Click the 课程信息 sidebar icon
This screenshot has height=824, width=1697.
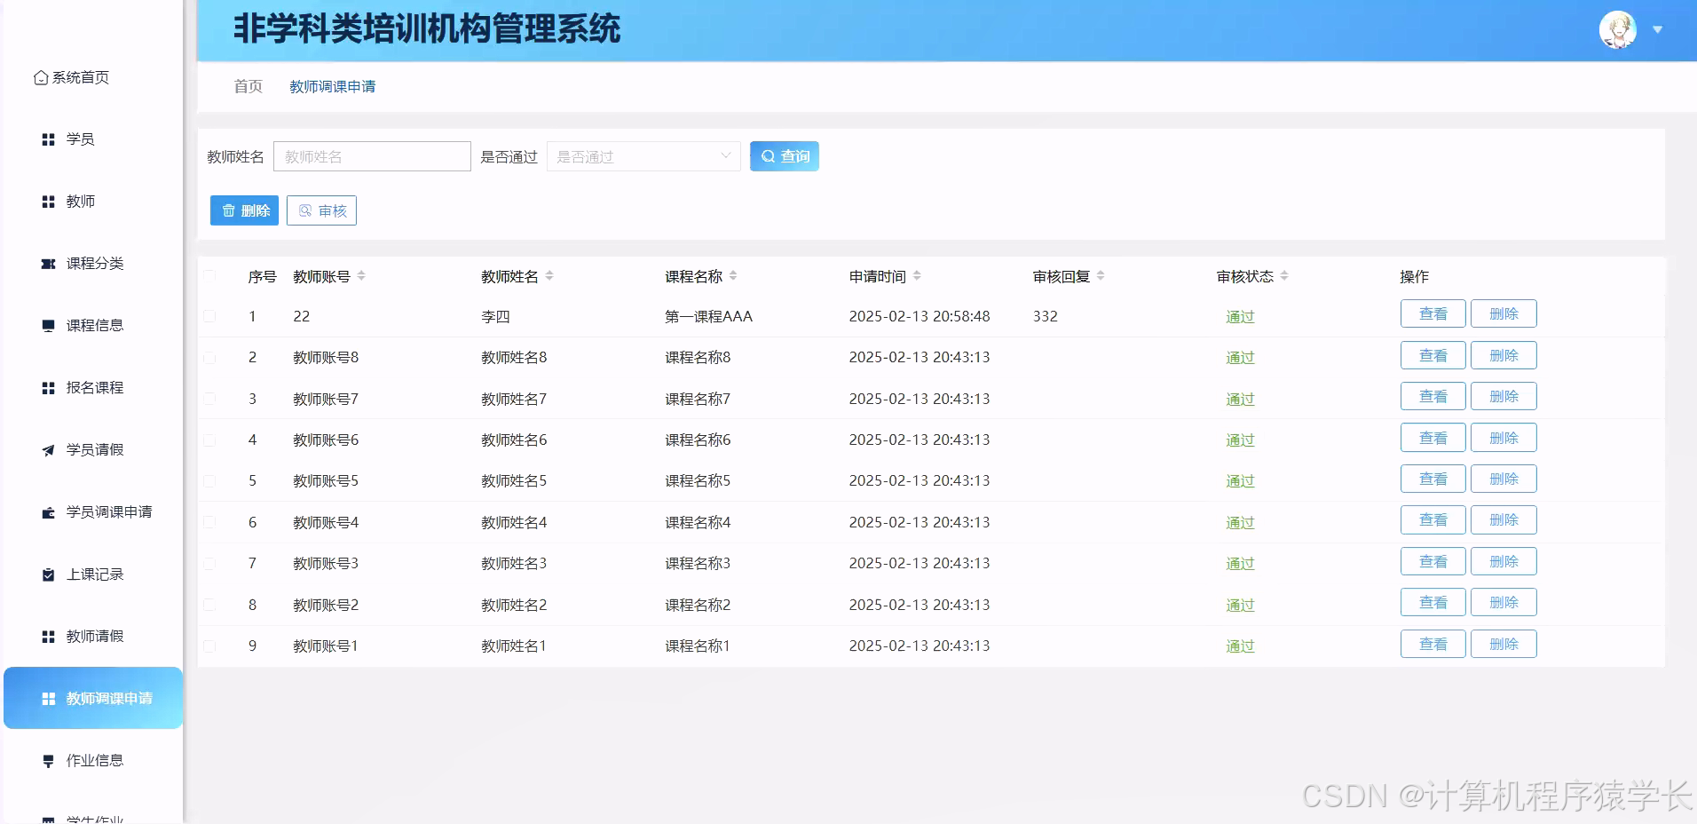point(48,326)
